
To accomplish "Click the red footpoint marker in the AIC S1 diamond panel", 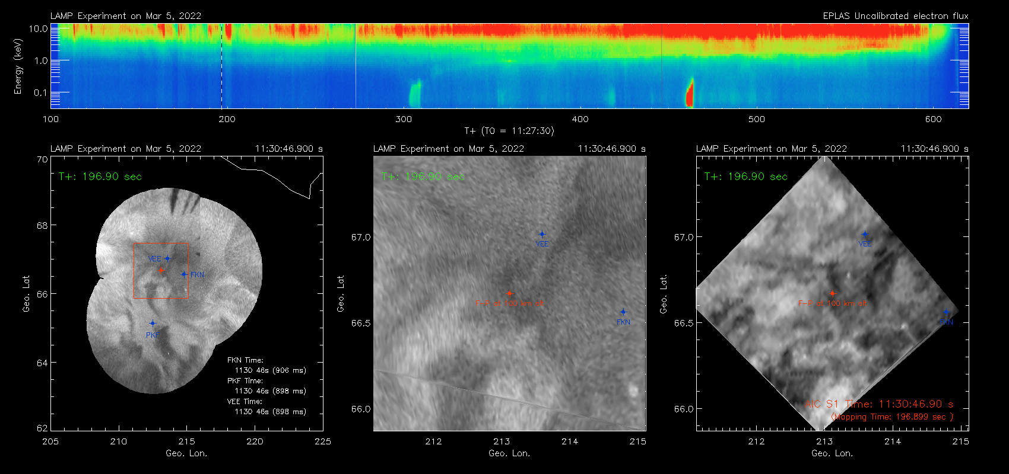I will click(832, 293).
